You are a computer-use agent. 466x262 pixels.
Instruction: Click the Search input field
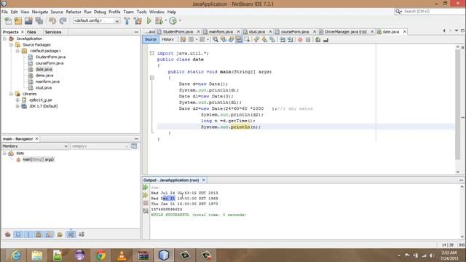click(x=433, y=12)
